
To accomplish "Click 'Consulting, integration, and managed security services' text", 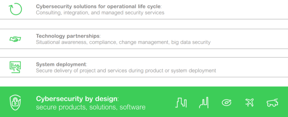I will 100,13.
